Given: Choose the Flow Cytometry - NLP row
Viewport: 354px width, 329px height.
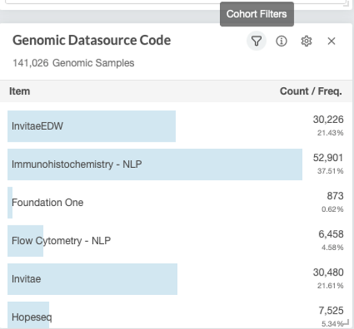Looking at the screenshot, I should [176, 241].
